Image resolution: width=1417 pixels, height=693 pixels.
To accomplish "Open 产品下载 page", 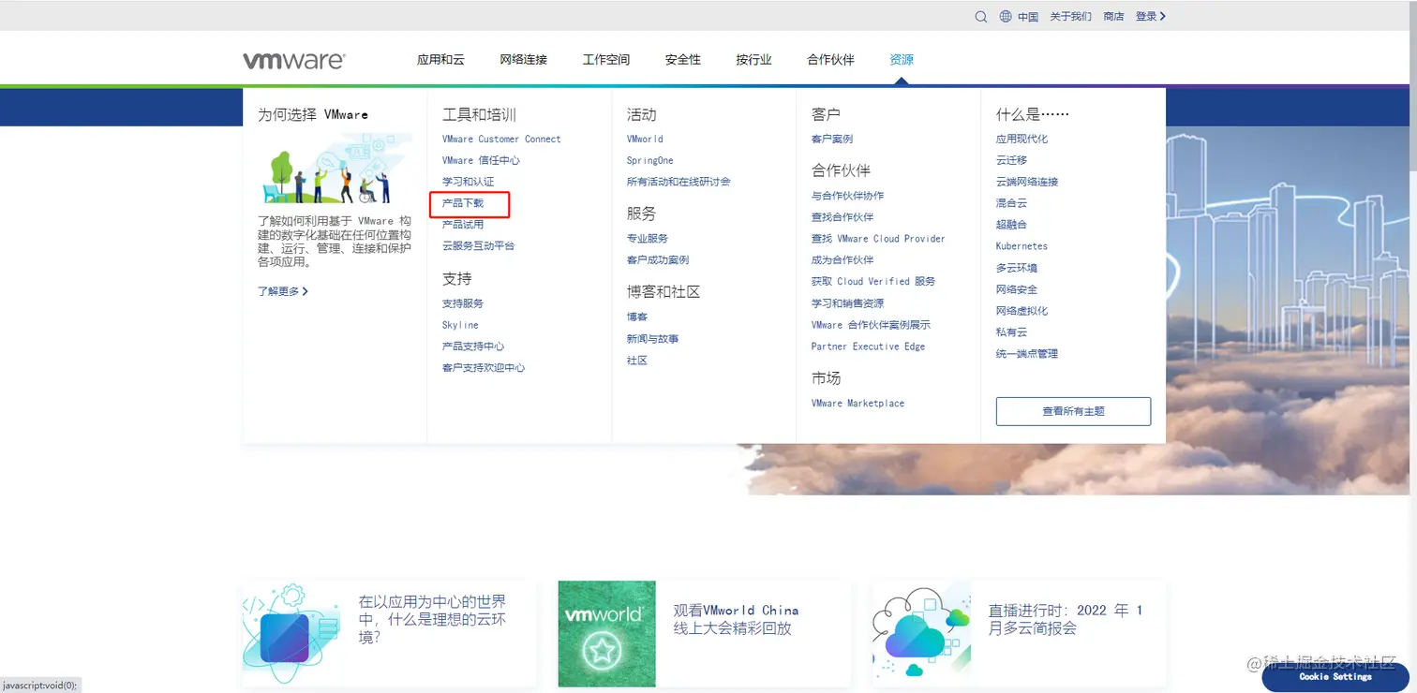I will (463, 203).
